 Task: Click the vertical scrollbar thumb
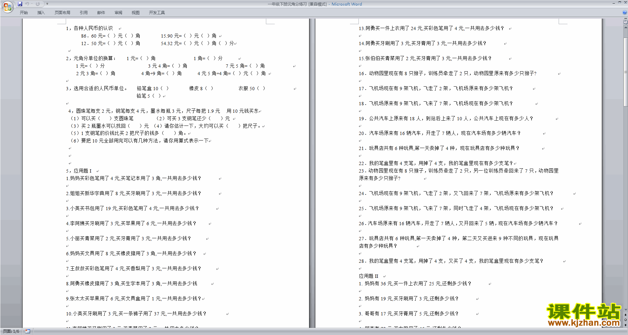point(626,72)
